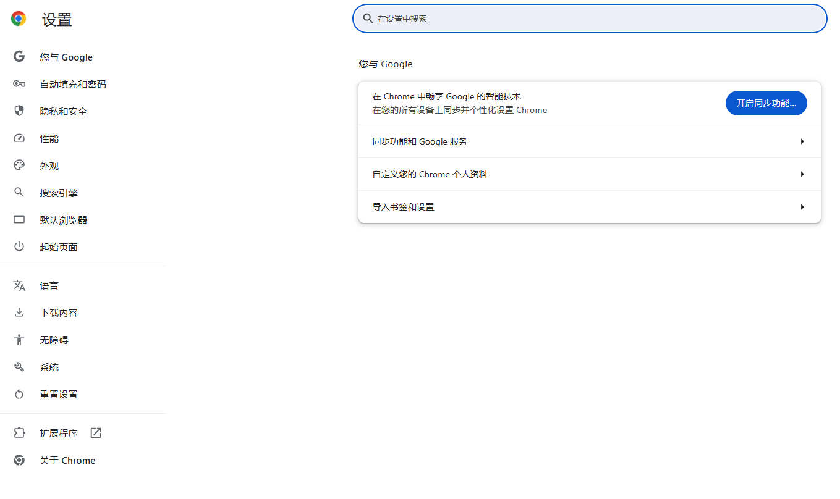Click the 您与 Google section heading

pos(385,64)
